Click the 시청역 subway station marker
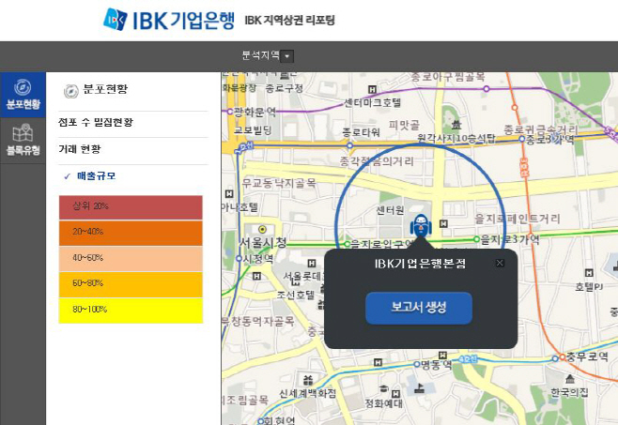This screenshot has width=618, height=425. pos(239,258)
